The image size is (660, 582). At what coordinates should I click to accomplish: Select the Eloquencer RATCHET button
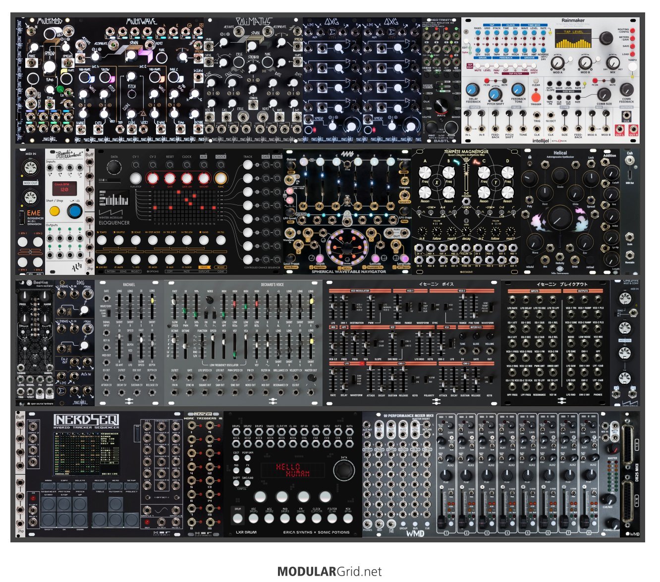pos(204,179)
